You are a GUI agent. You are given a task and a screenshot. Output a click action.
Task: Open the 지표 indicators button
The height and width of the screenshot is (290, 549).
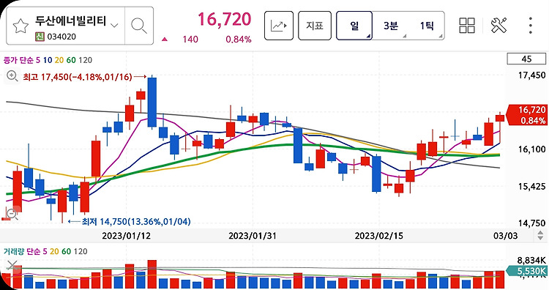(x=315, y=26)
